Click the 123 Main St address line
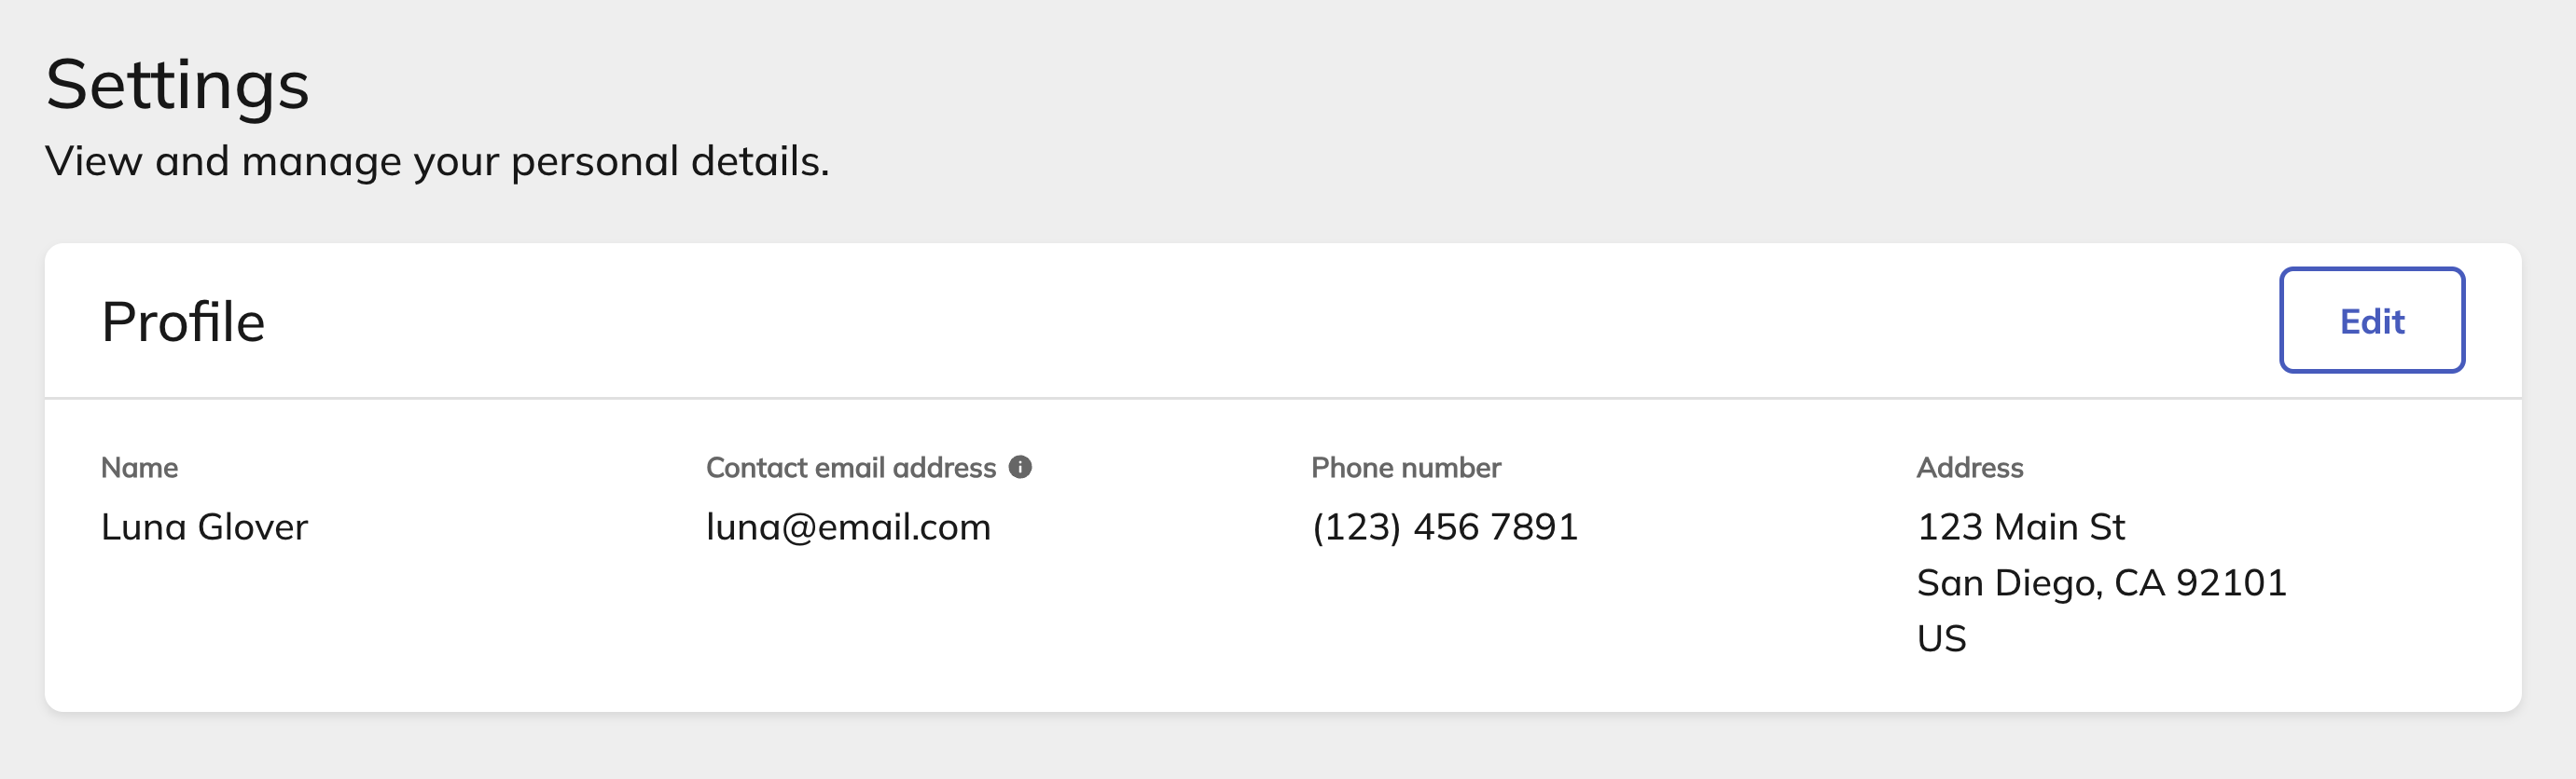The width and height of the screenshot is (2576, 779). click(x=2021, y=526)
